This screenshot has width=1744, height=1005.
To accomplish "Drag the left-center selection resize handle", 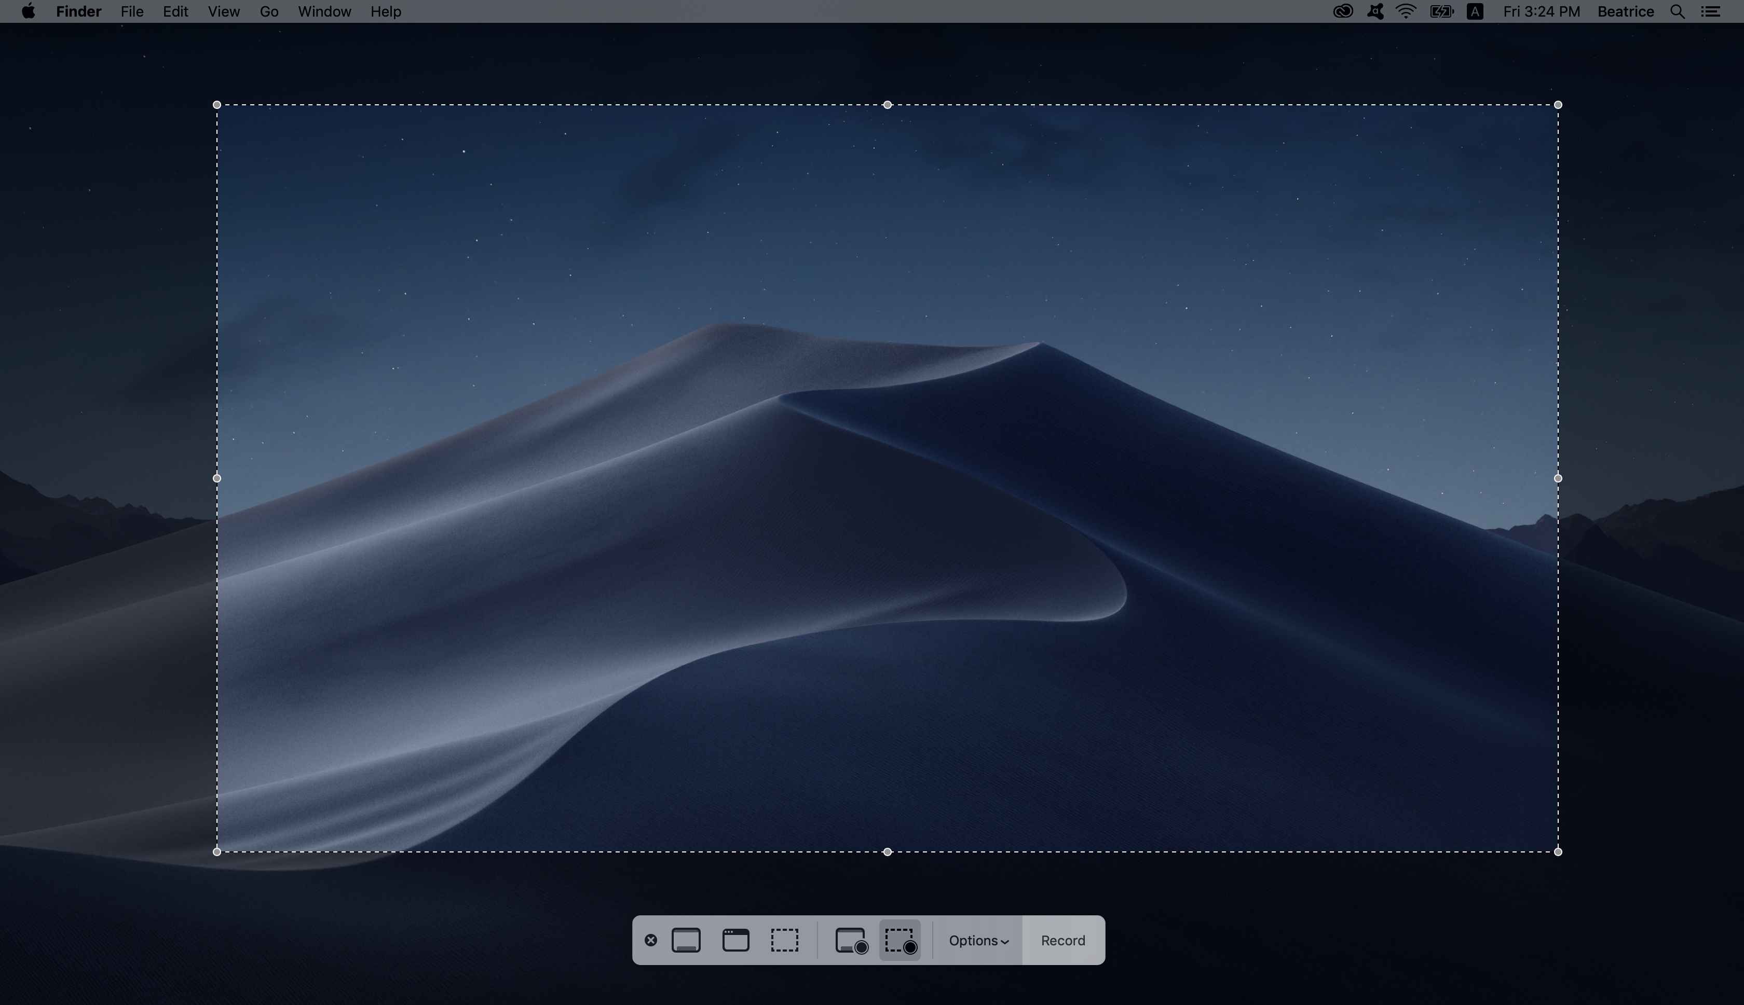I will (217, 478).
